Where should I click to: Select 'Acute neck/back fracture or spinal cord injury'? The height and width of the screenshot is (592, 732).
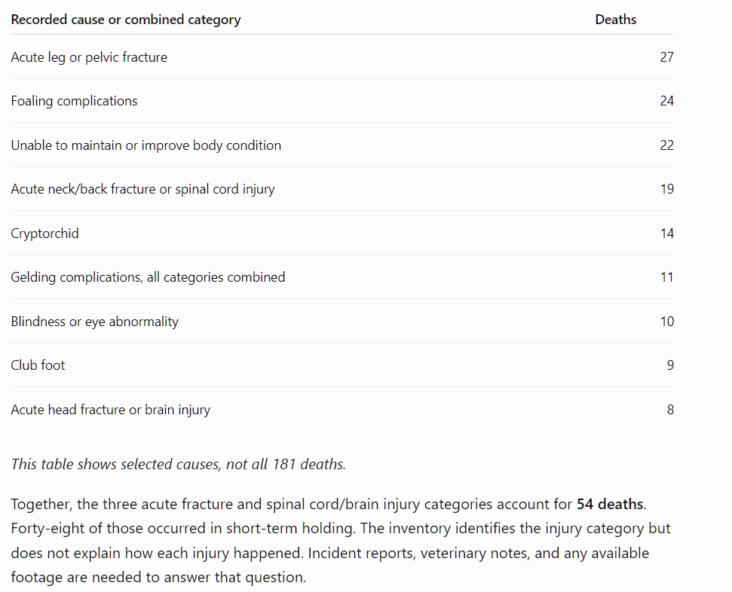pyautogui.click(x=142, y=189)
